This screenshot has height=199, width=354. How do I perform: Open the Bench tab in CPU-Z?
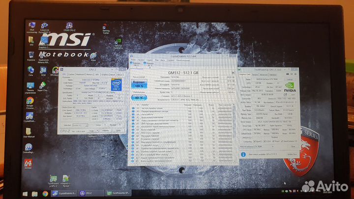tap(113, 75)
